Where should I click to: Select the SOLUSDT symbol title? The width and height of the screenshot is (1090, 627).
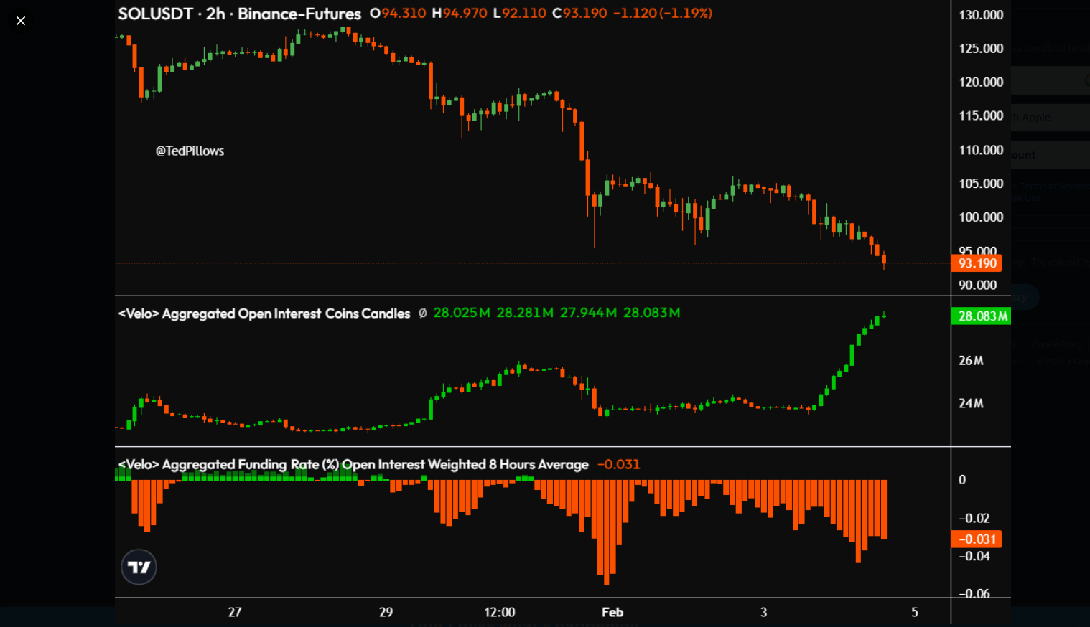coord(155,14)
